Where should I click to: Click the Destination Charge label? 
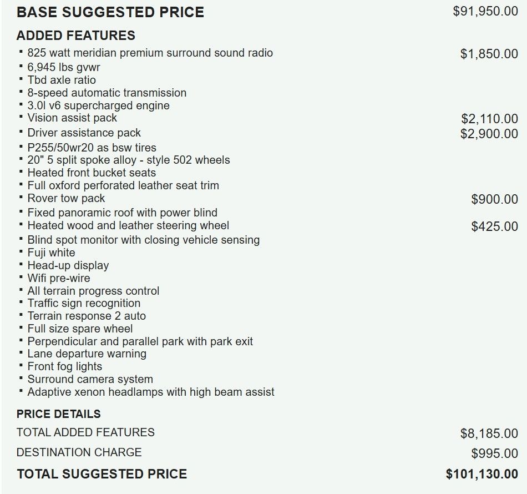79,452
